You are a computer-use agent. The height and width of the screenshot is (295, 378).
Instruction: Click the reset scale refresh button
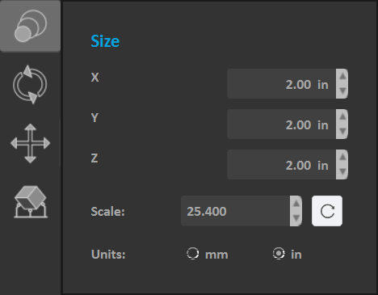327,211
